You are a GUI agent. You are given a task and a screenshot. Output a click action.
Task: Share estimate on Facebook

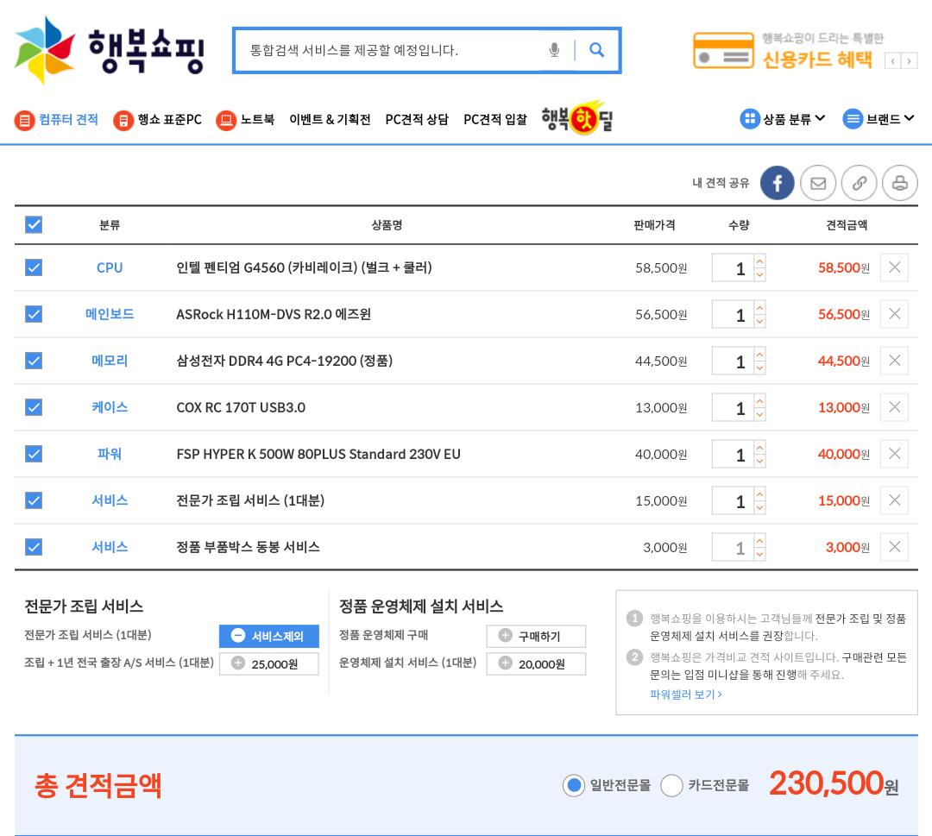coord(777,183)
